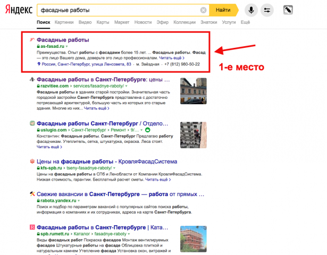Click the green verified badge next to uslugio.com

(148, 130)
